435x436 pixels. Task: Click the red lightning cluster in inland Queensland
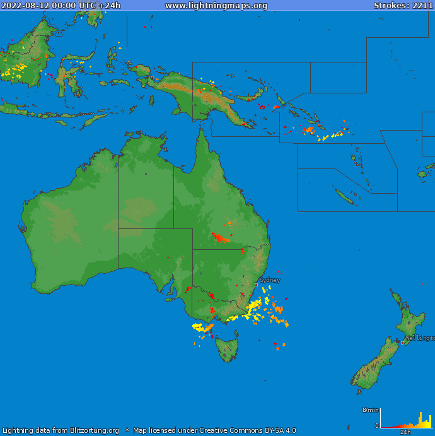point(221,238)
